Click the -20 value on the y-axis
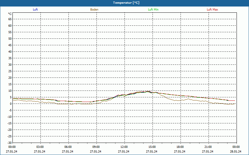Screen dimensions: 249x155 click(10, 130)
